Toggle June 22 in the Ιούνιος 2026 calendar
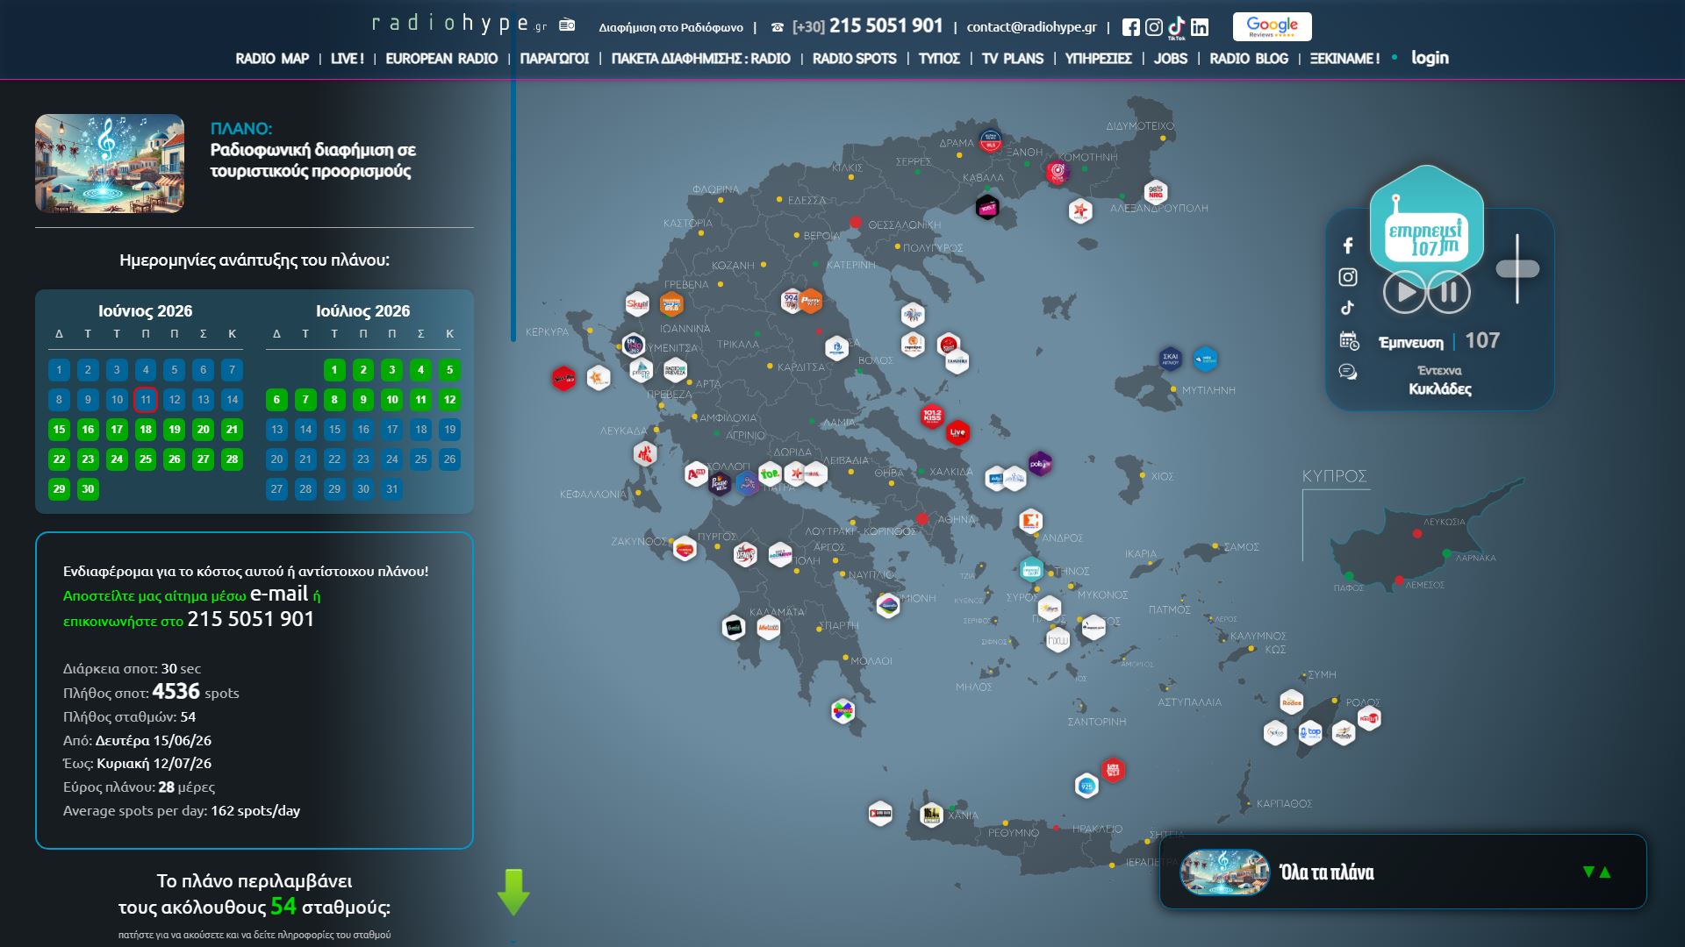Image resolution: width=1685 pixels, height=947 pixels. pos(59,459)
